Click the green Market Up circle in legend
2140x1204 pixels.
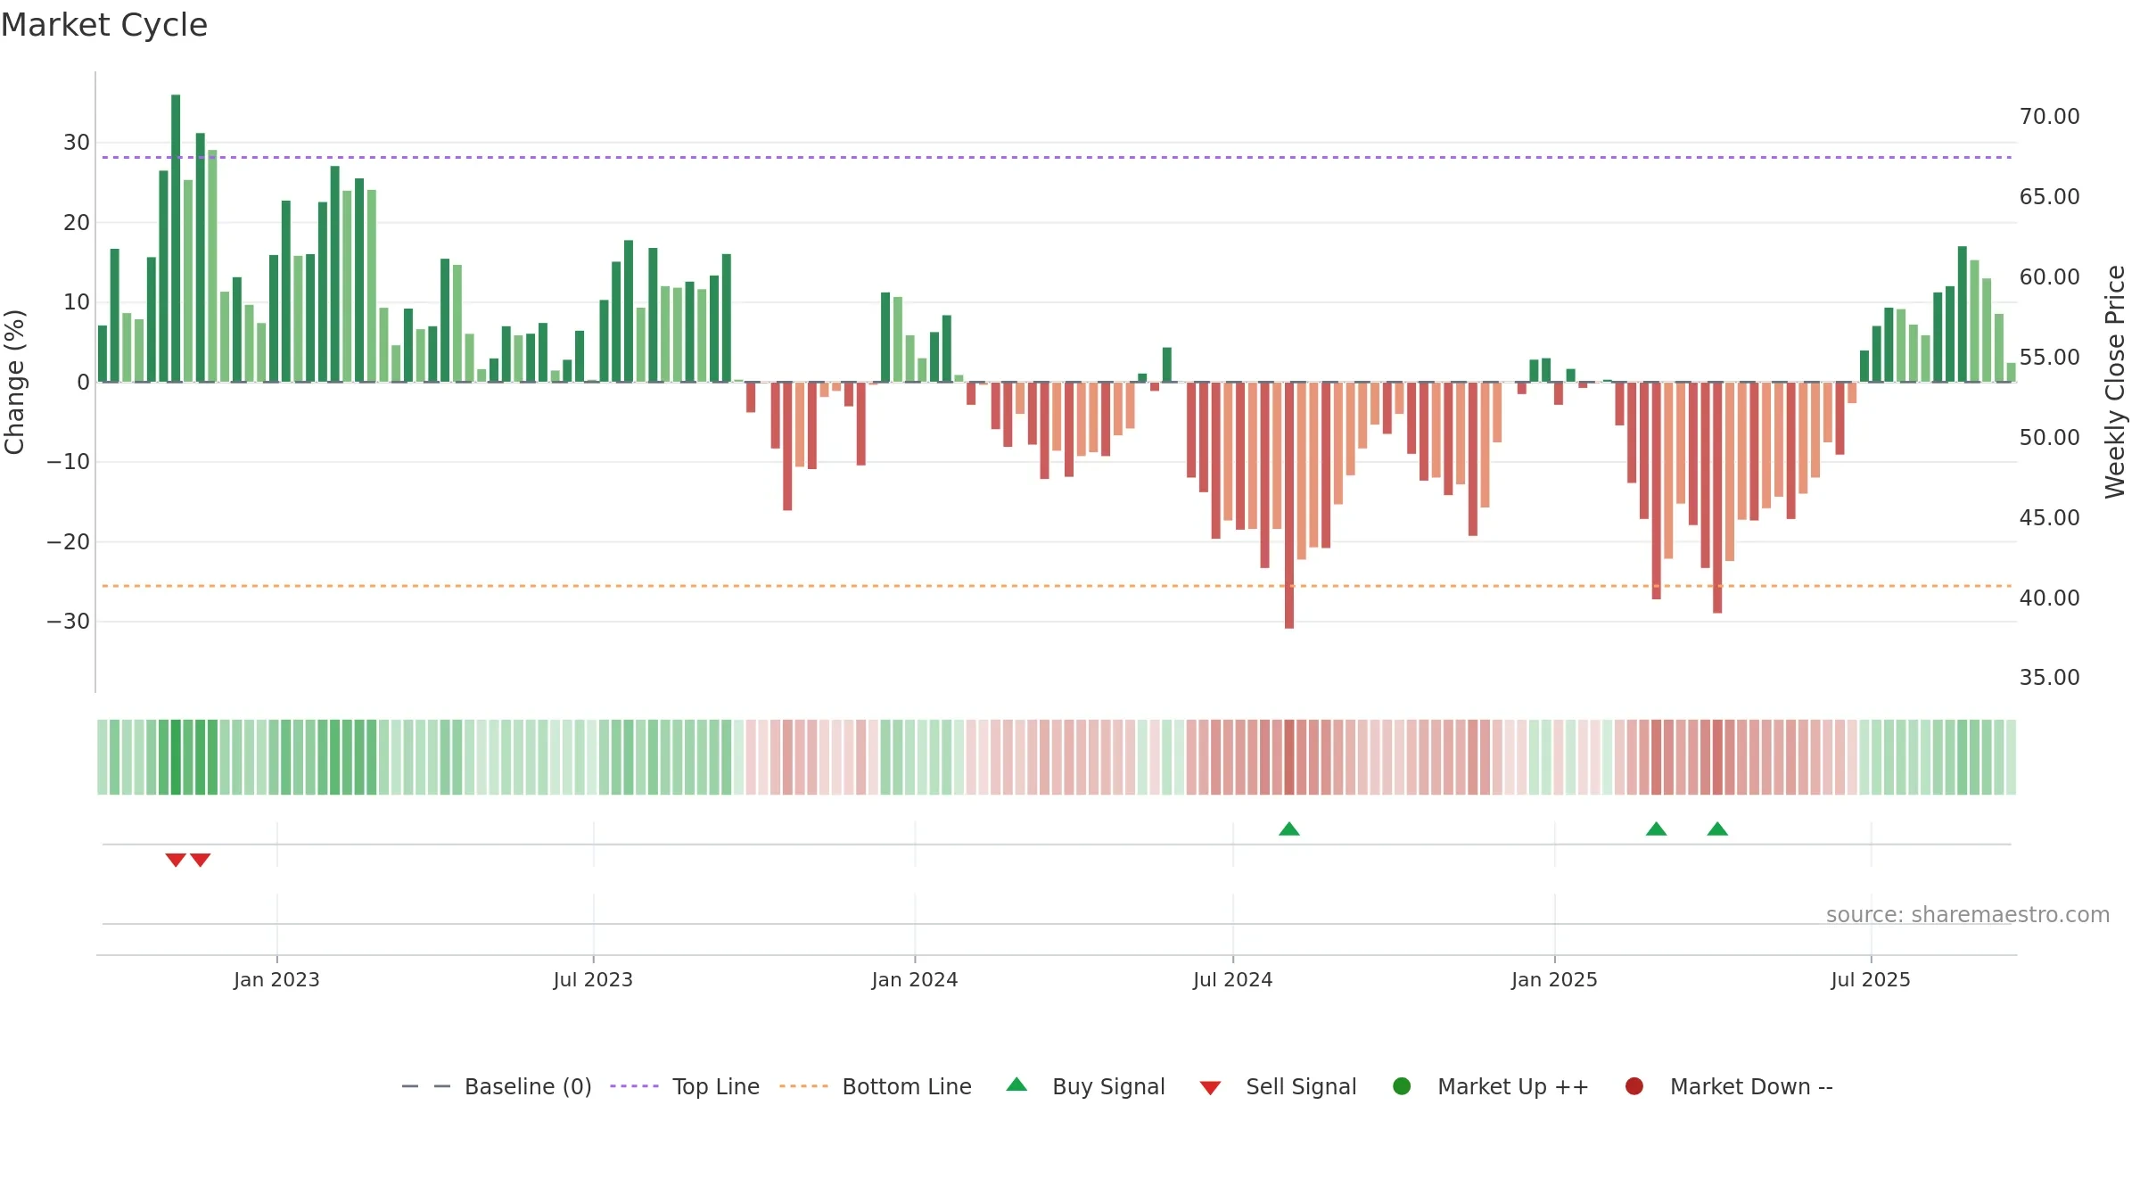(x=1402, y=1086)
